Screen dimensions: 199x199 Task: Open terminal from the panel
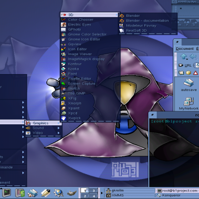pyautogui.click(x=6, y=193)
